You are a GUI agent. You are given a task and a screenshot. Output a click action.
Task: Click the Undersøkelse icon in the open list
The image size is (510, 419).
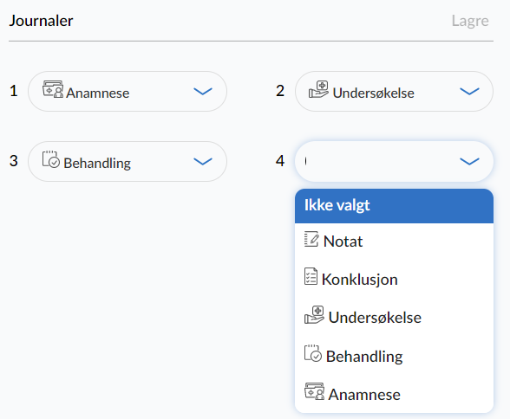click(x=314, y=314)
